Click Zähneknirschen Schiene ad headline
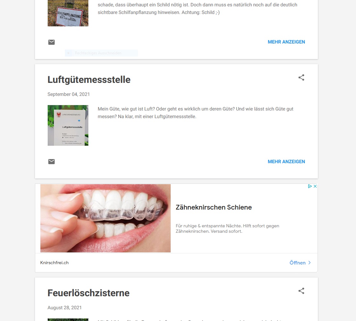Viewport: 356px width, 321px height. pos(214,207)
